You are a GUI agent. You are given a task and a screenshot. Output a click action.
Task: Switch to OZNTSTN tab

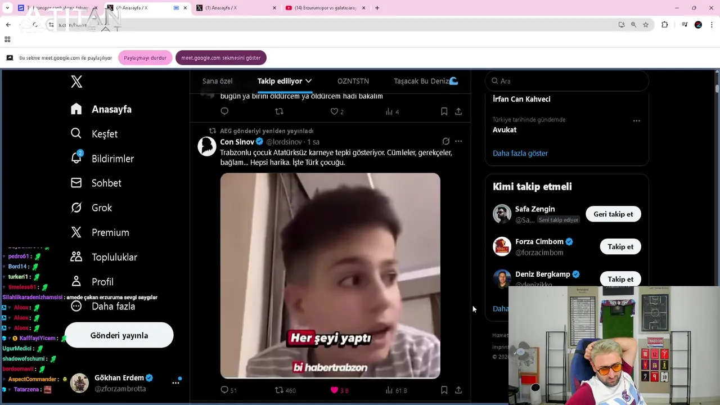tap(353, 81)
